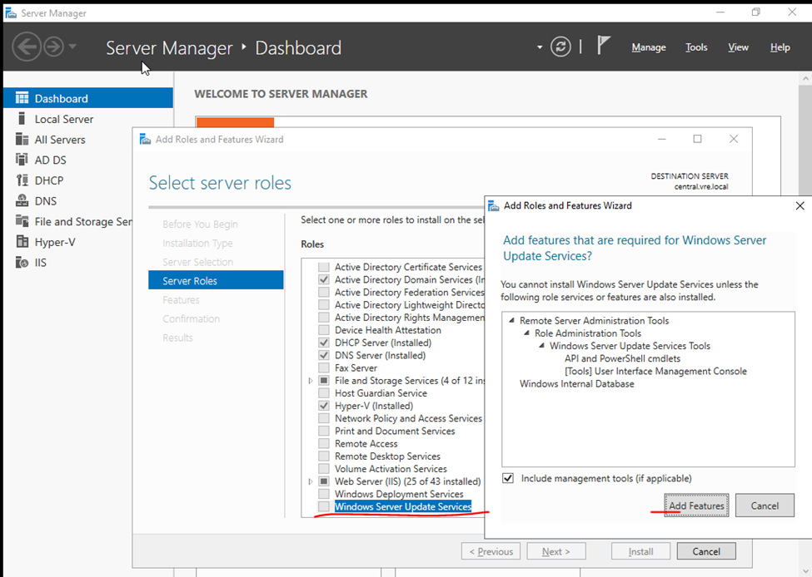Image resolution: width=812 pixels, height=577 pixels.
Task: Cancel the required features dialog
Action: point(764,505)
